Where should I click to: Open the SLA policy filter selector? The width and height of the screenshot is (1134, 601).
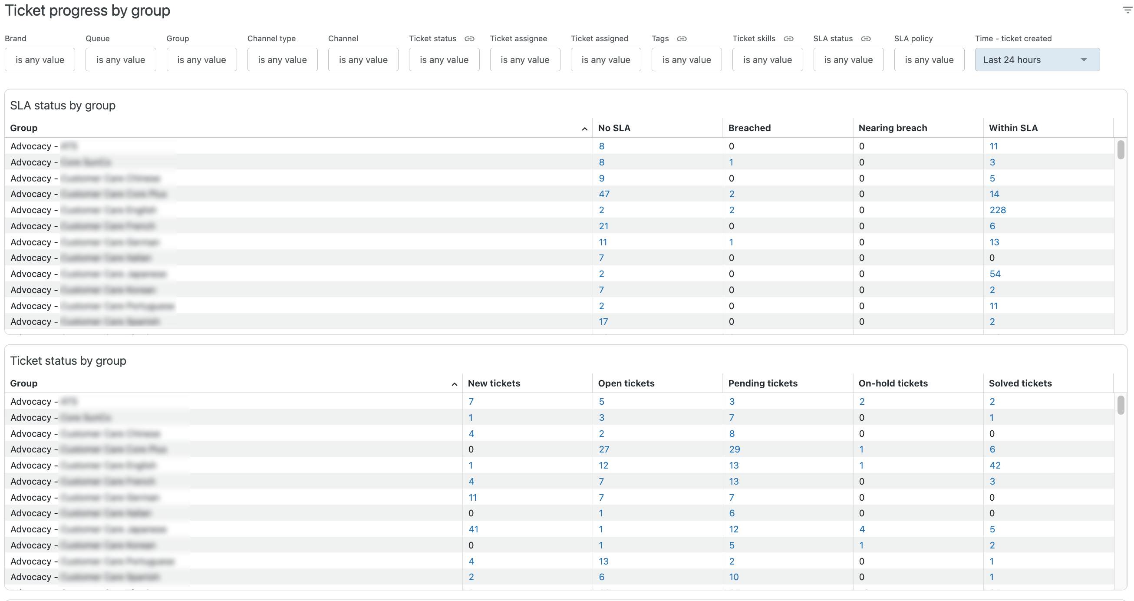tap(929, 60)
